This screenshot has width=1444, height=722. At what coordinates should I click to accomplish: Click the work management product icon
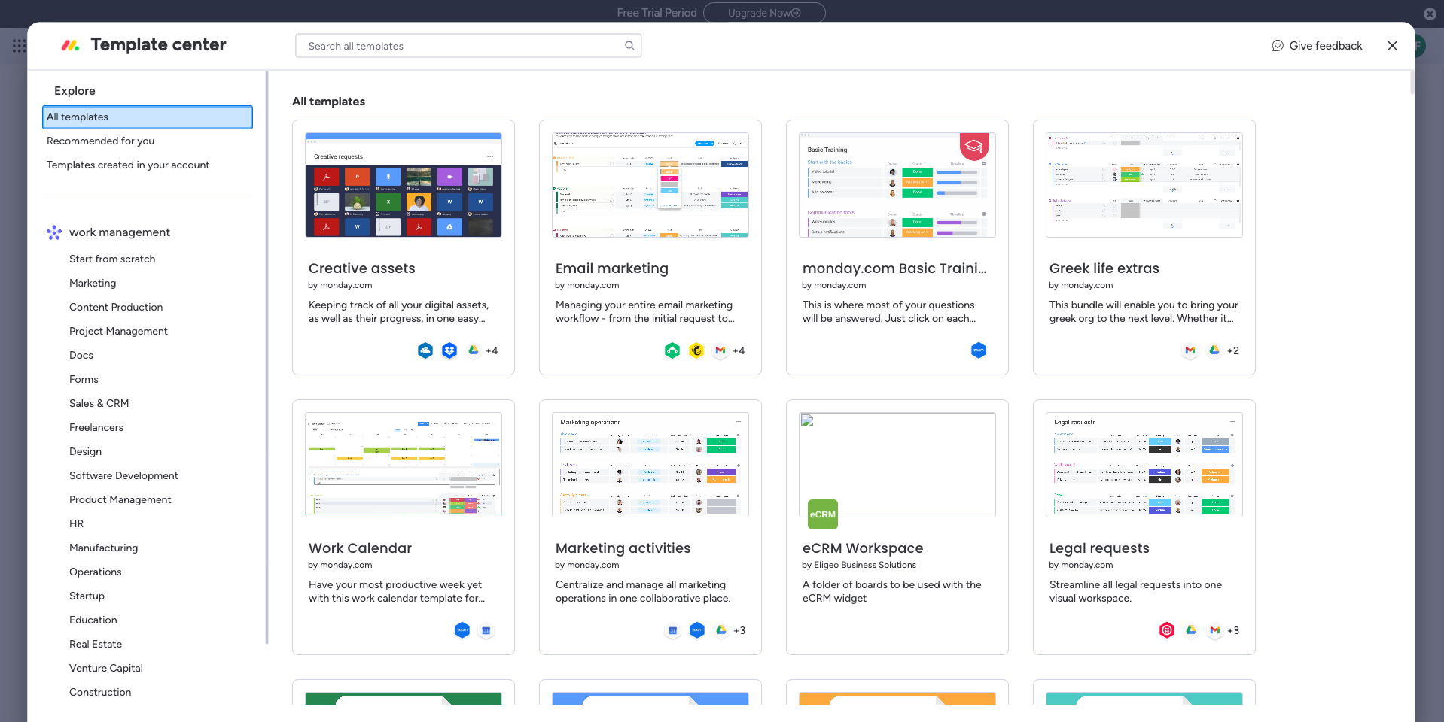point(54,232)
